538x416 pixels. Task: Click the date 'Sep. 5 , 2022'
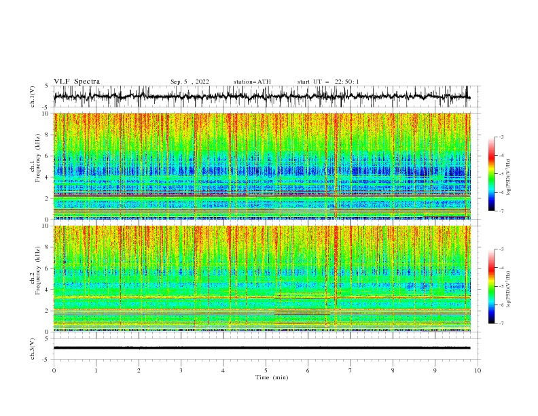click(190, 82)
